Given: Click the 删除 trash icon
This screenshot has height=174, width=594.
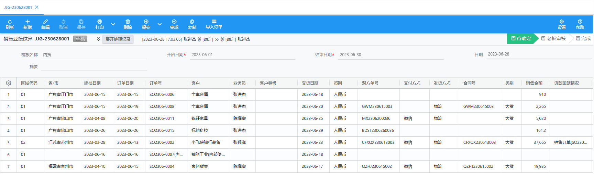Looking at the screenshot, I should pos(128,22).
